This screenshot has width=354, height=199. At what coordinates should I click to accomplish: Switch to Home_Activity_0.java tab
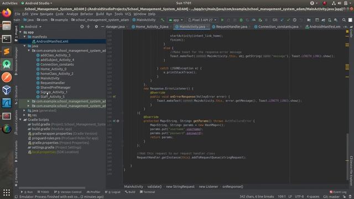pyautogui.click(x=152, y=27)
